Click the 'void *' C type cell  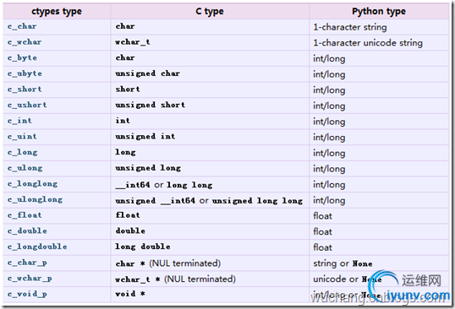pos(130,294)
